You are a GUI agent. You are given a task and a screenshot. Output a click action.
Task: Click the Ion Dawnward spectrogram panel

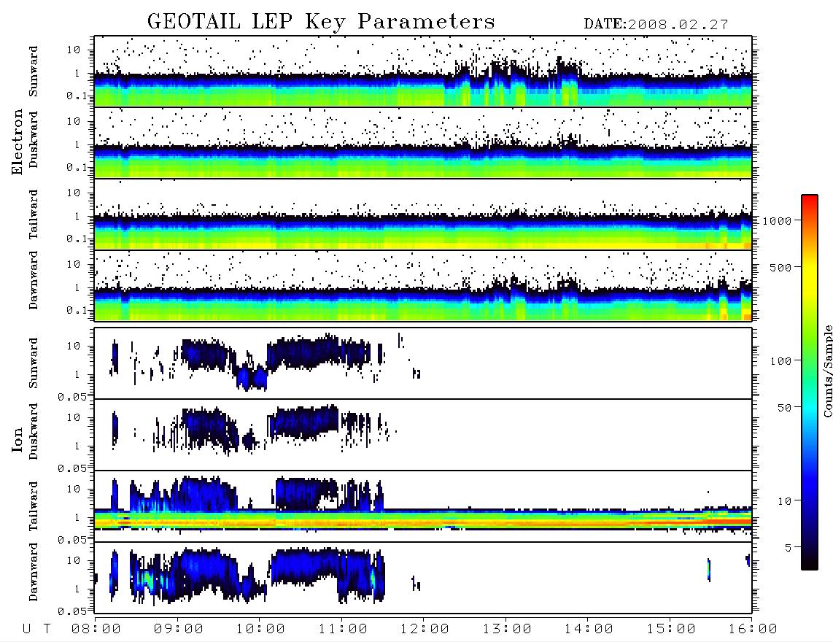click(423, 577)
